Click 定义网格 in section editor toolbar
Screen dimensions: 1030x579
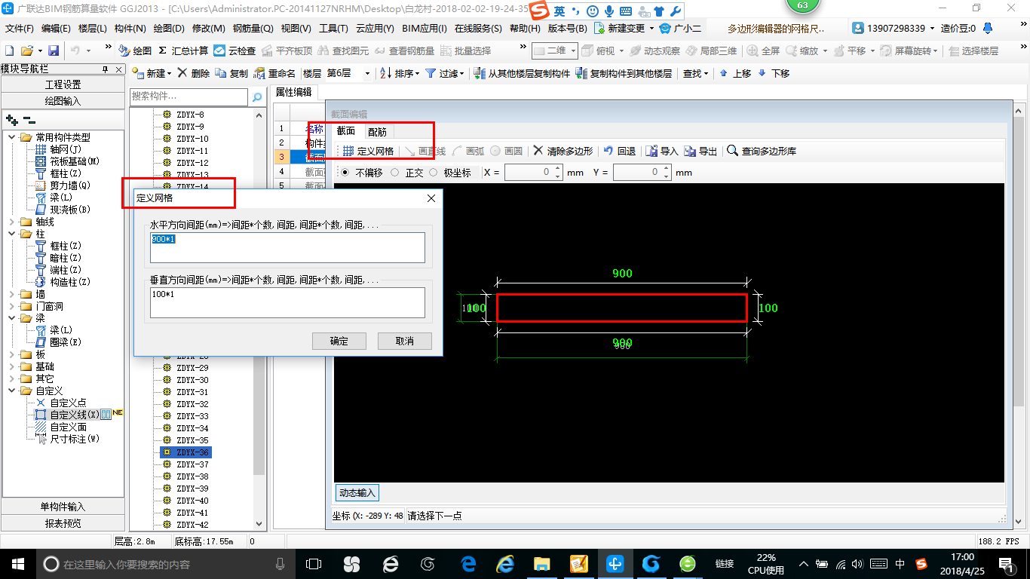tap(368, 151)
